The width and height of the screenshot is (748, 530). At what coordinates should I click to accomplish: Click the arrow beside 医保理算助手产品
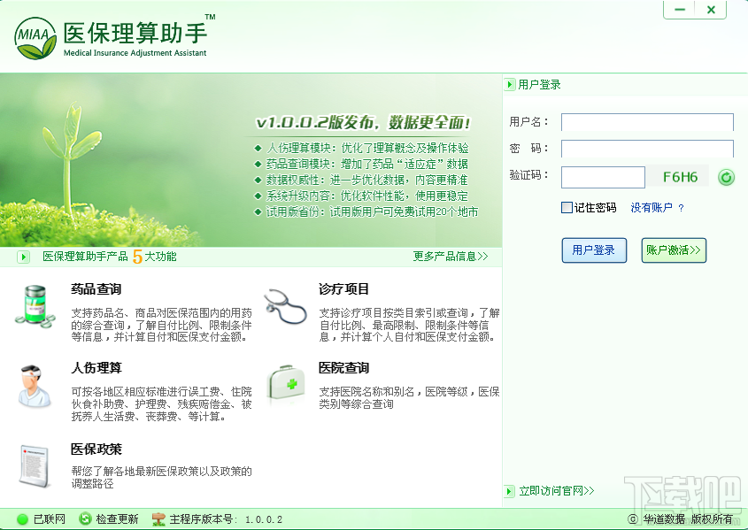click(x=23, y=257)
